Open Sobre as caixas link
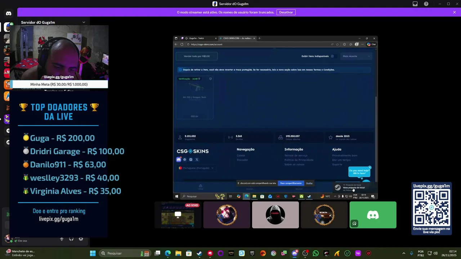Image resolution: width=461 pixels, height=259 pixels. click(x=294, y=164)
